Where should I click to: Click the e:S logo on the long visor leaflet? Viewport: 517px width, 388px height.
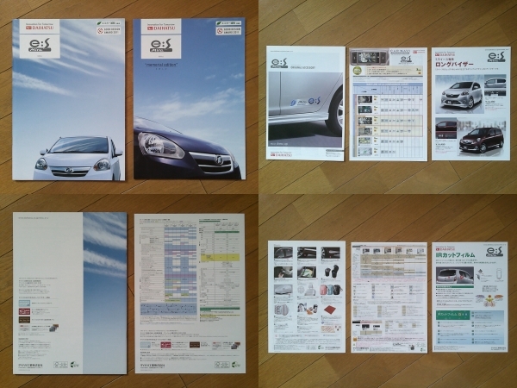(496, 56)
